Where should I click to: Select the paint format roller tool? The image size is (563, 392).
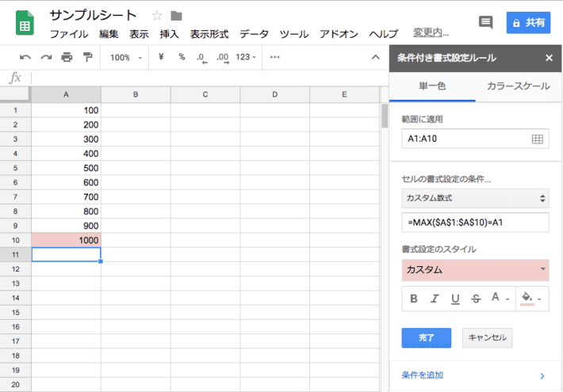87,57
